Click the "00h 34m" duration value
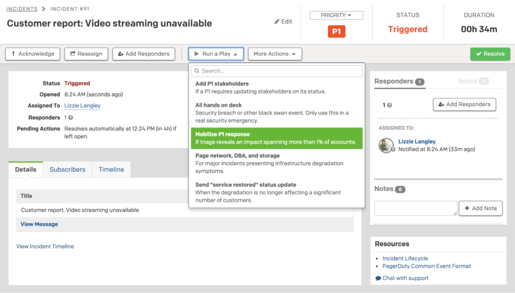 click(x=479, y=29)
